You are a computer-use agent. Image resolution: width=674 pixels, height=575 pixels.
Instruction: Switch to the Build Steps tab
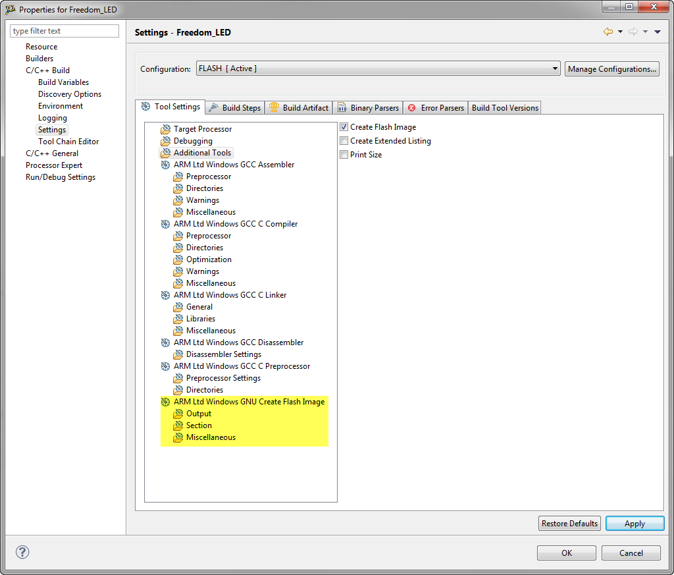[235, 108]
